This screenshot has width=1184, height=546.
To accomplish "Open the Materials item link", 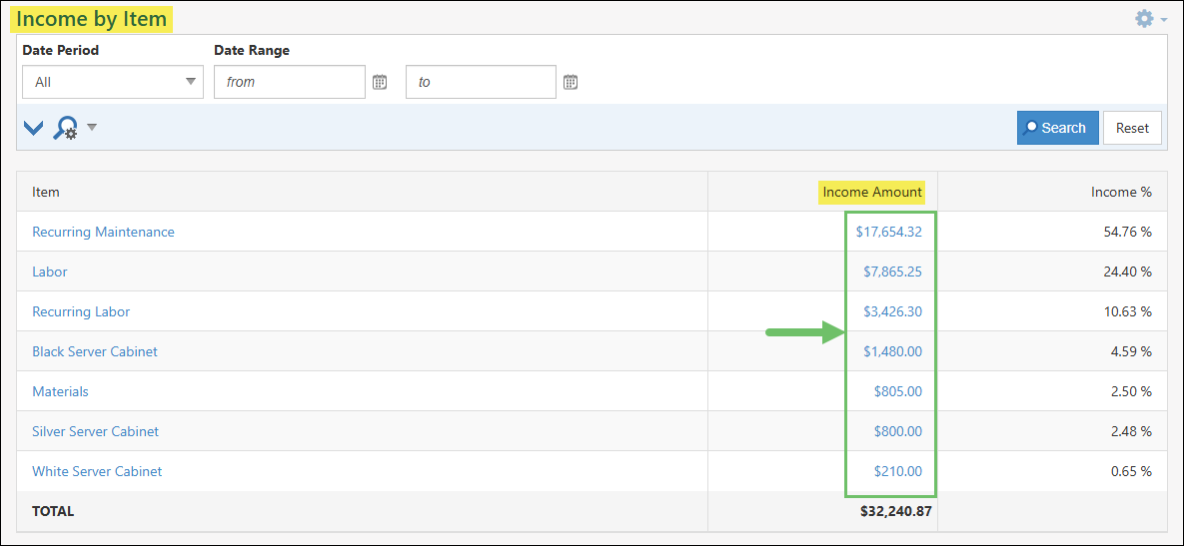I will point(60,391).
